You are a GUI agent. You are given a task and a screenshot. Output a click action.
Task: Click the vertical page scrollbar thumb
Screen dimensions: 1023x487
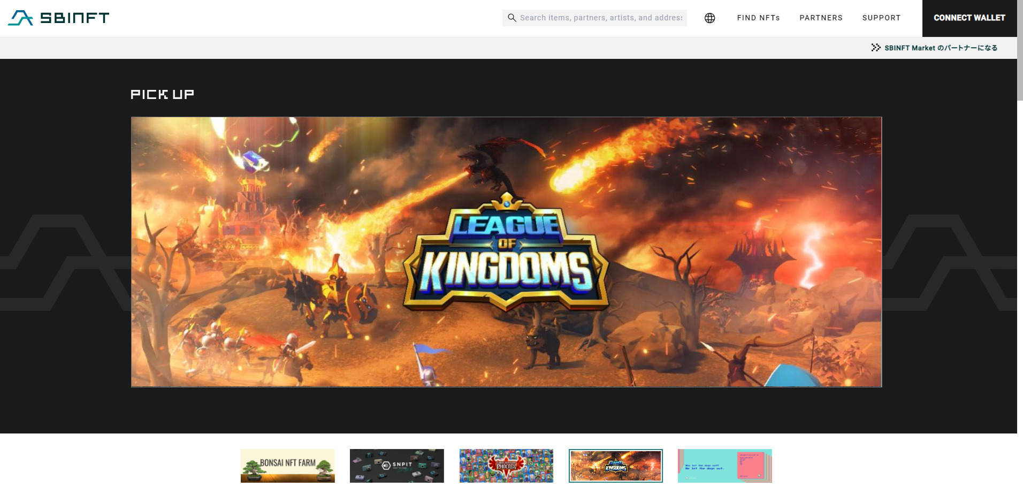click(x=1020, y=50)
